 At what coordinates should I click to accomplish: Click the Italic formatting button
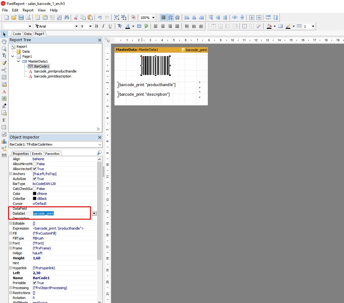coord(103,26)
